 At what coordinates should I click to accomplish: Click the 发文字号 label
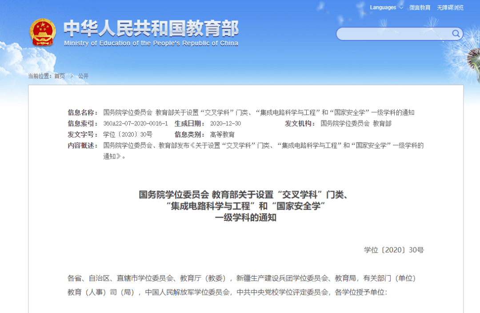point(82,135)
